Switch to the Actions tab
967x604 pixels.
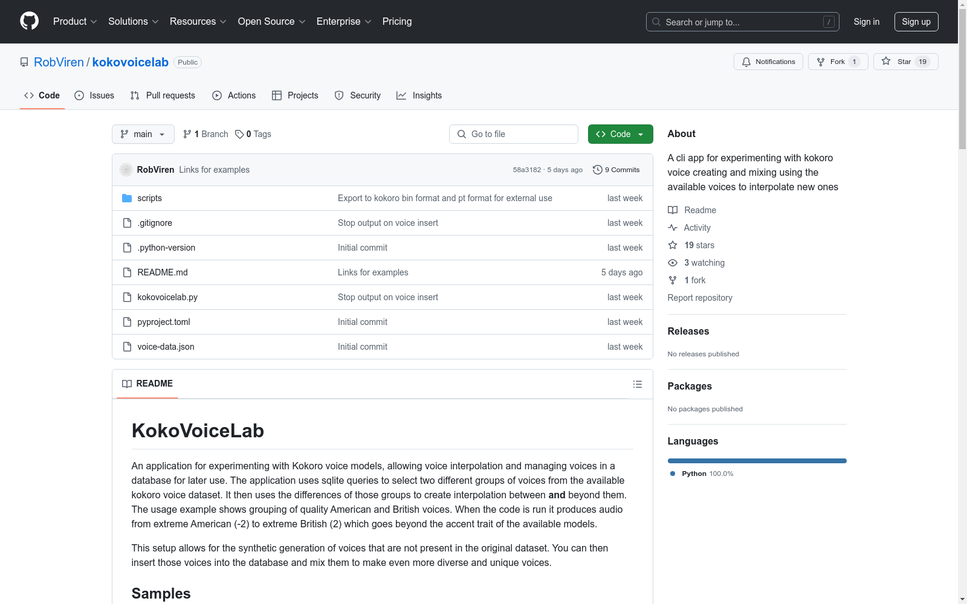(x=234, y=95)
